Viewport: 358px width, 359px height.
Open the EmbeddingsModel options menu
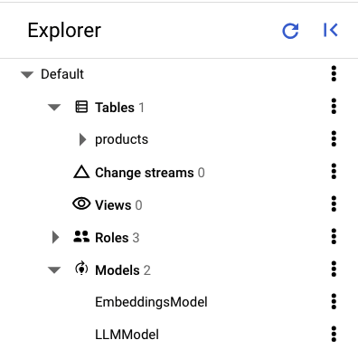334,301
